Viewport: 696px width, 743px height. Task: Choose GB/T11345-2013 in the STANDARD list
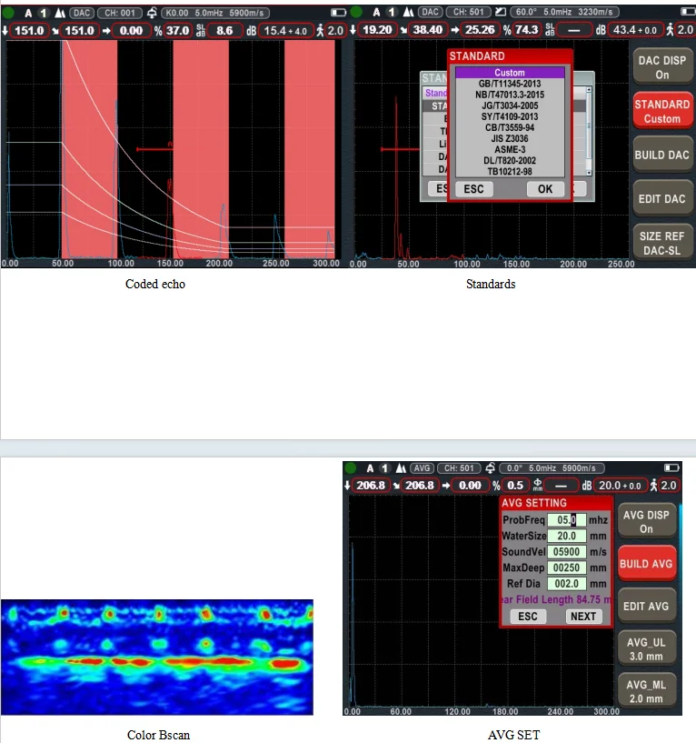[509, 84]
